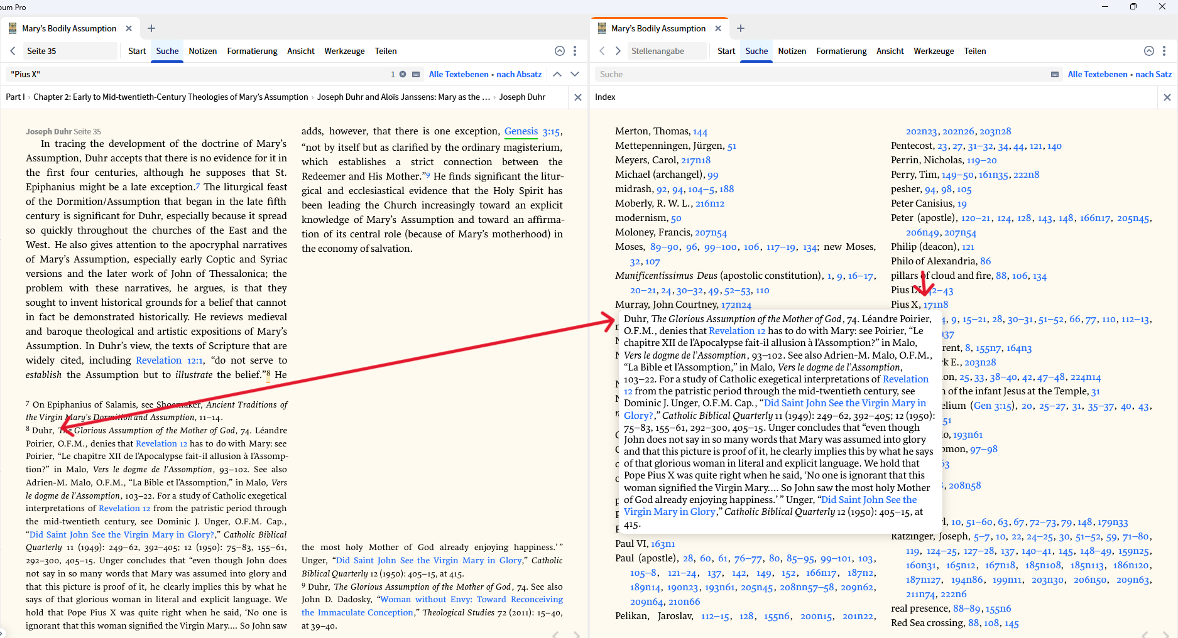The image size is (1178, 638).
Task: Jump to previous search result with up chevron
Action: (x=557, y=74)
